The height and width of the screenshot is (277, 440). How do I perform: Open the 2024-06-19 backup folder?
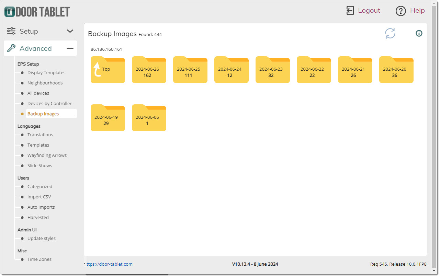[108, 118]
